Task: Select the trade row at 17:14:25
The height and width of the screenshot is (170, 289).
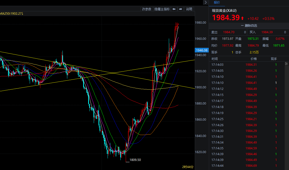Action: [247, 119]
